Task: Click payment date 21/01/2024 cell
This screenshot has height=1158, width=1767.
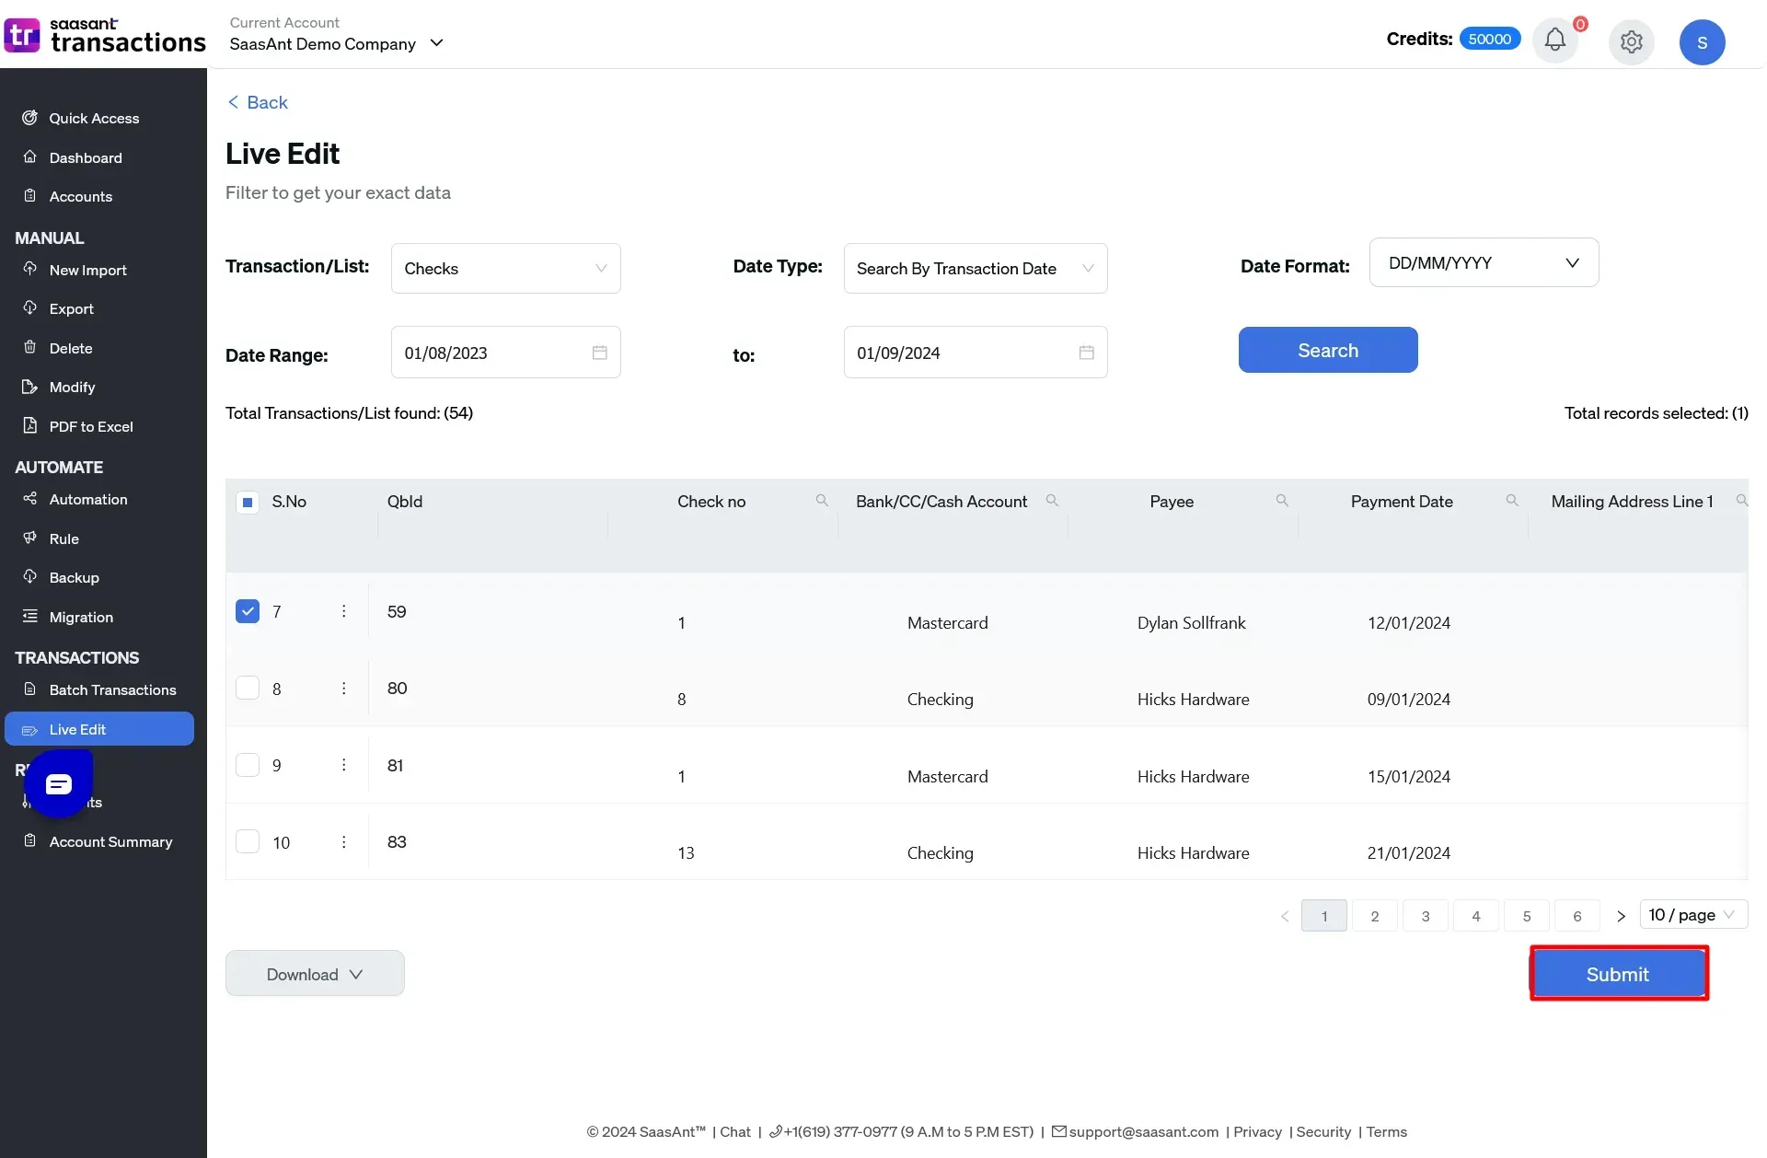Action: click(1408, 853)
